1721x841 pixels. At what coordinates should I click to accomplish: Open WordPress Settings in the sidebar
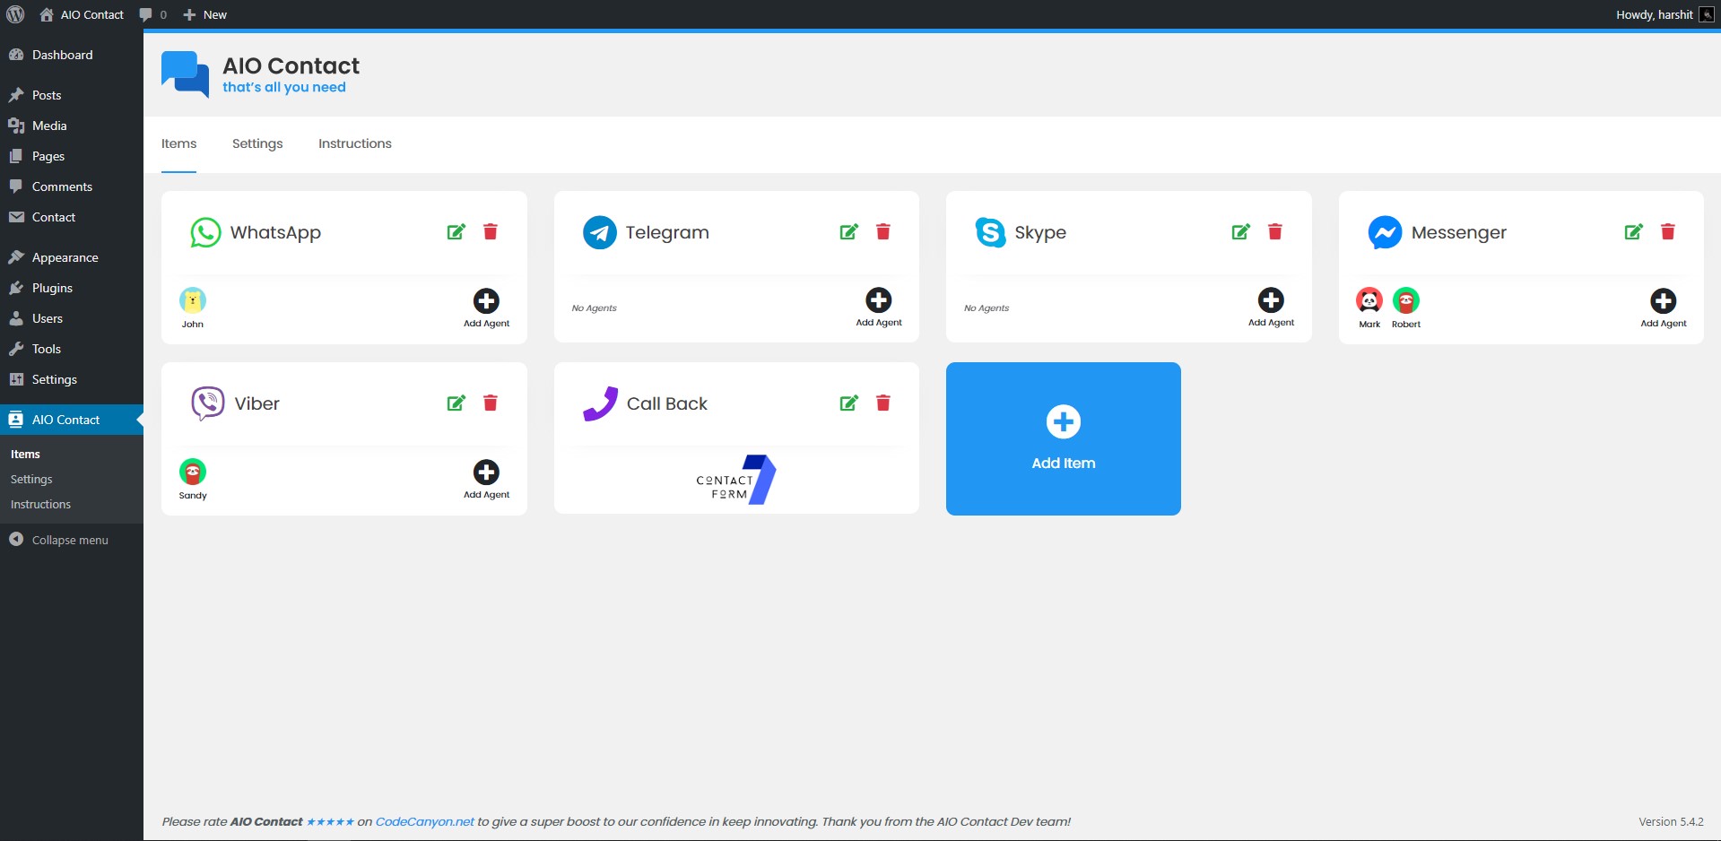pos(72,379)
